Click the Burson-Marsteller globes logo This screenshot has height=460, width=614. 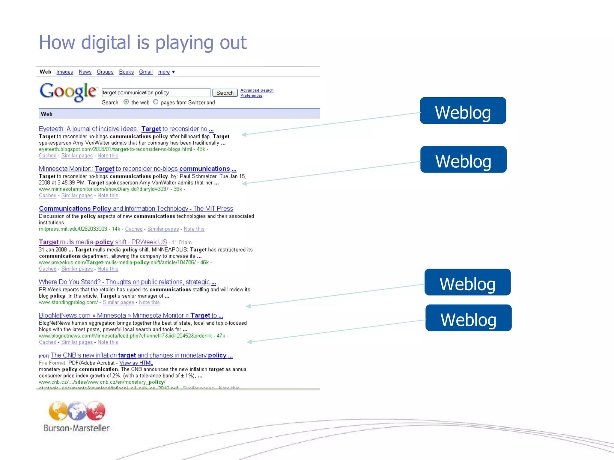click(x=77, y=411)
